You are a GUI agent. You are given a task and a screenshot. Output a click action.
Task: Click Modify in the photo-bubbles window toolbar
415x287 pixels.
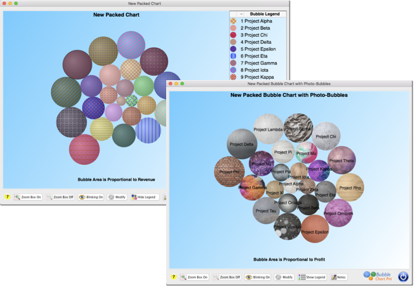click(x=284, y=277)
